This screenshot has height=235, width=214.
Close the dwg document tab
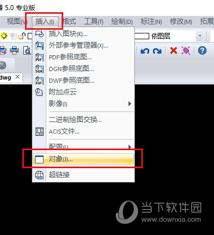click(18, 77)
